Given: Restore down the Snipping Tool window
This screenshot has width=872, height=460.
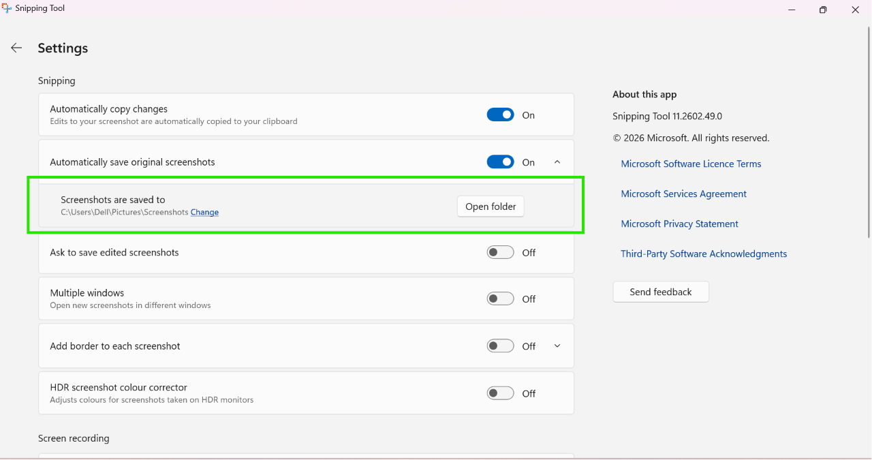Looking at the screenshot, I should coord(823,10).
